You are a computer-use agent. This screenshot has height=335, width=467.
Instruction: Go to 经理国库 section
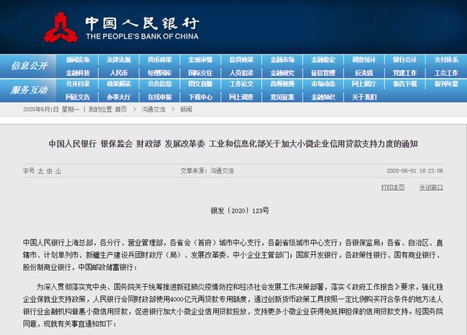click(160, 73)
